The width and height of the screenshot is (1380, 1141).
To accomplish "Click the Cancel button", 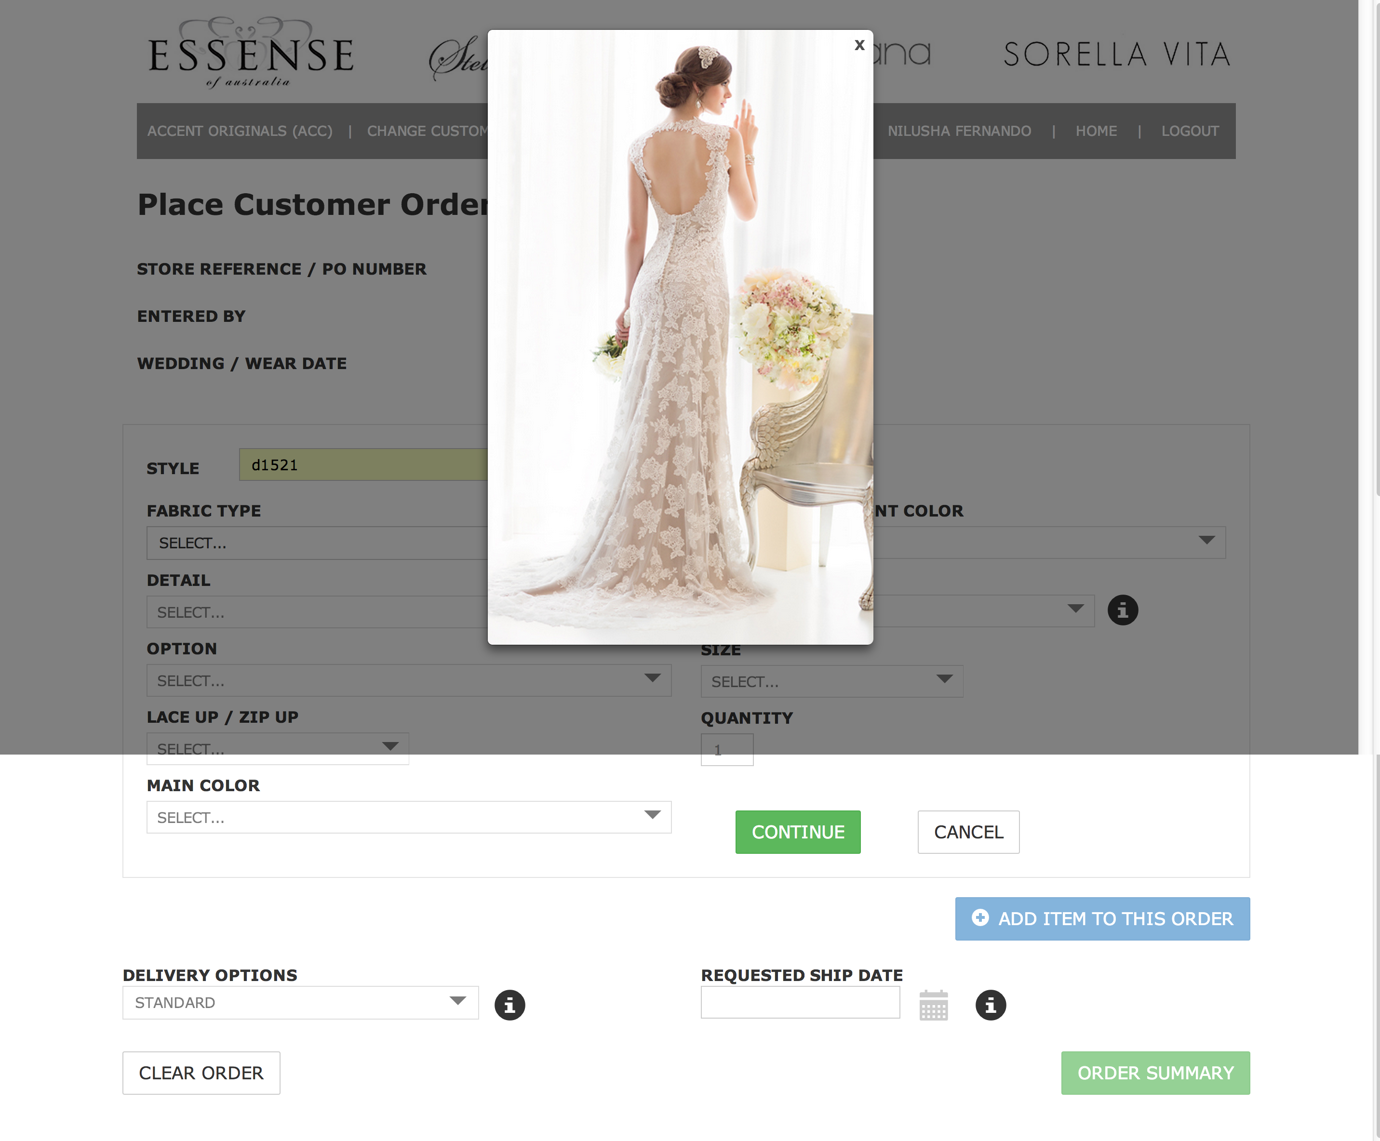I will [x=969, y=832].
